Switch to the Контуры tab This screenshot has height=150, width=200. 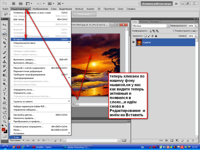(155, 22)
